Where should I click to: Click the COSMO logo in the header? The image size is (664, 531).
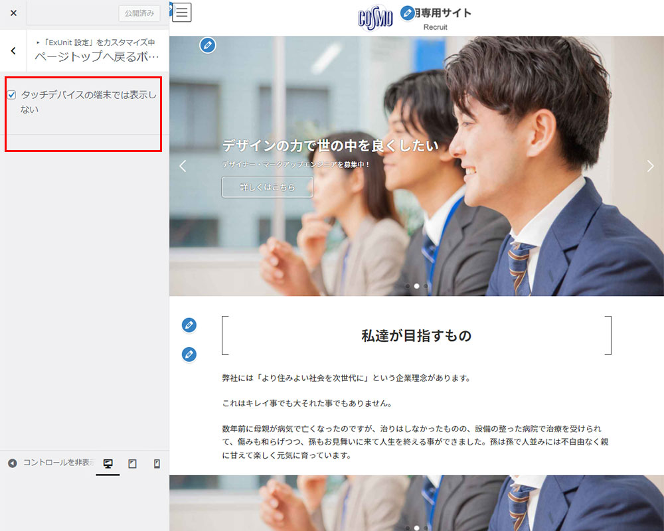375,17
